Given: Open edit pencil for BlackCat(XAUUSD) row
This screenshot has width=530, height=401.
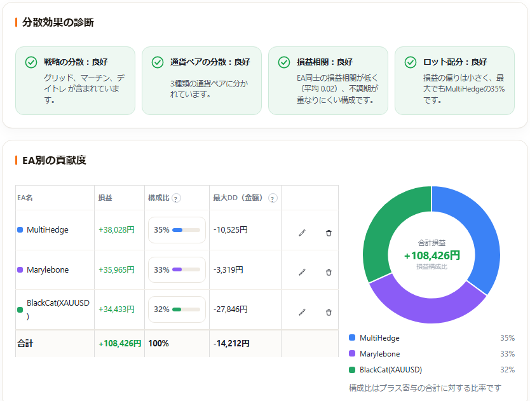Looking at the screenshot, I should tap(302, 312).
